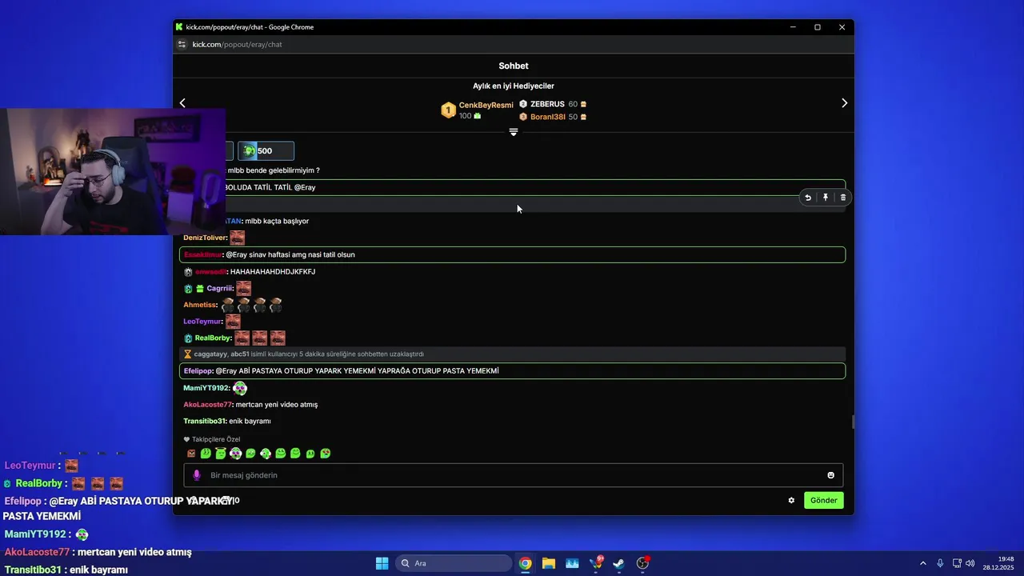Image resolution: width=1024 pixels, height=576 pixels.
Task: Click the tray microphone icon
Action: [x=940, y=563]
